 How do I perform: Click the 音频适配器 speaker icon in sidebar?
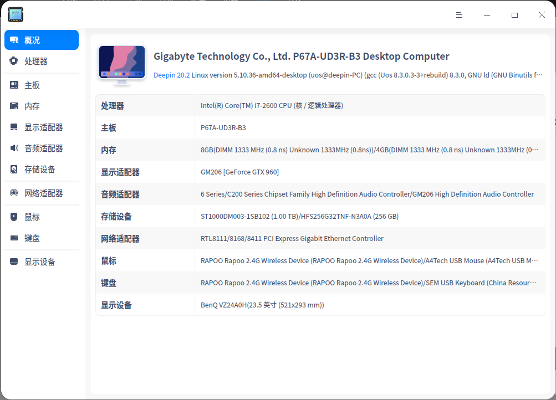[x=14, y=148]
